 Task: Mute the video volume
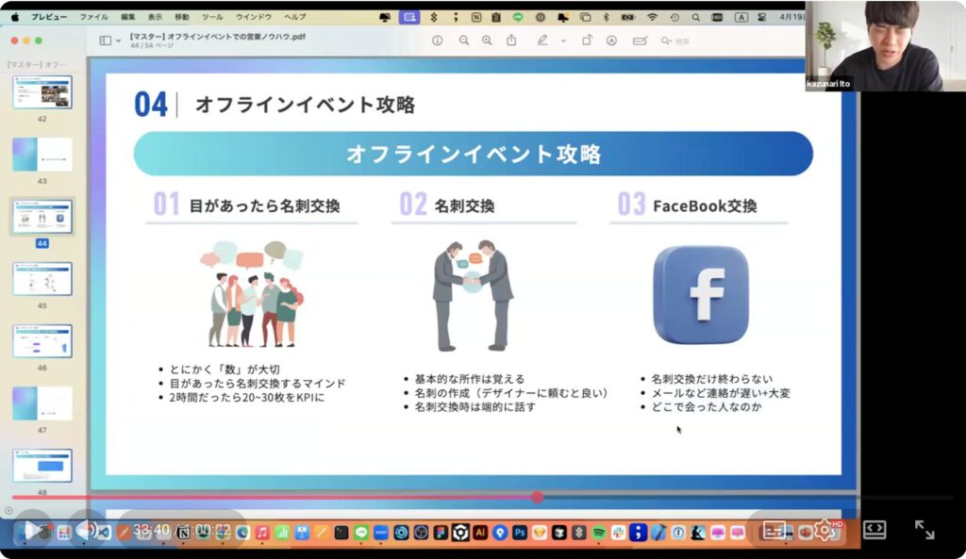85,530
